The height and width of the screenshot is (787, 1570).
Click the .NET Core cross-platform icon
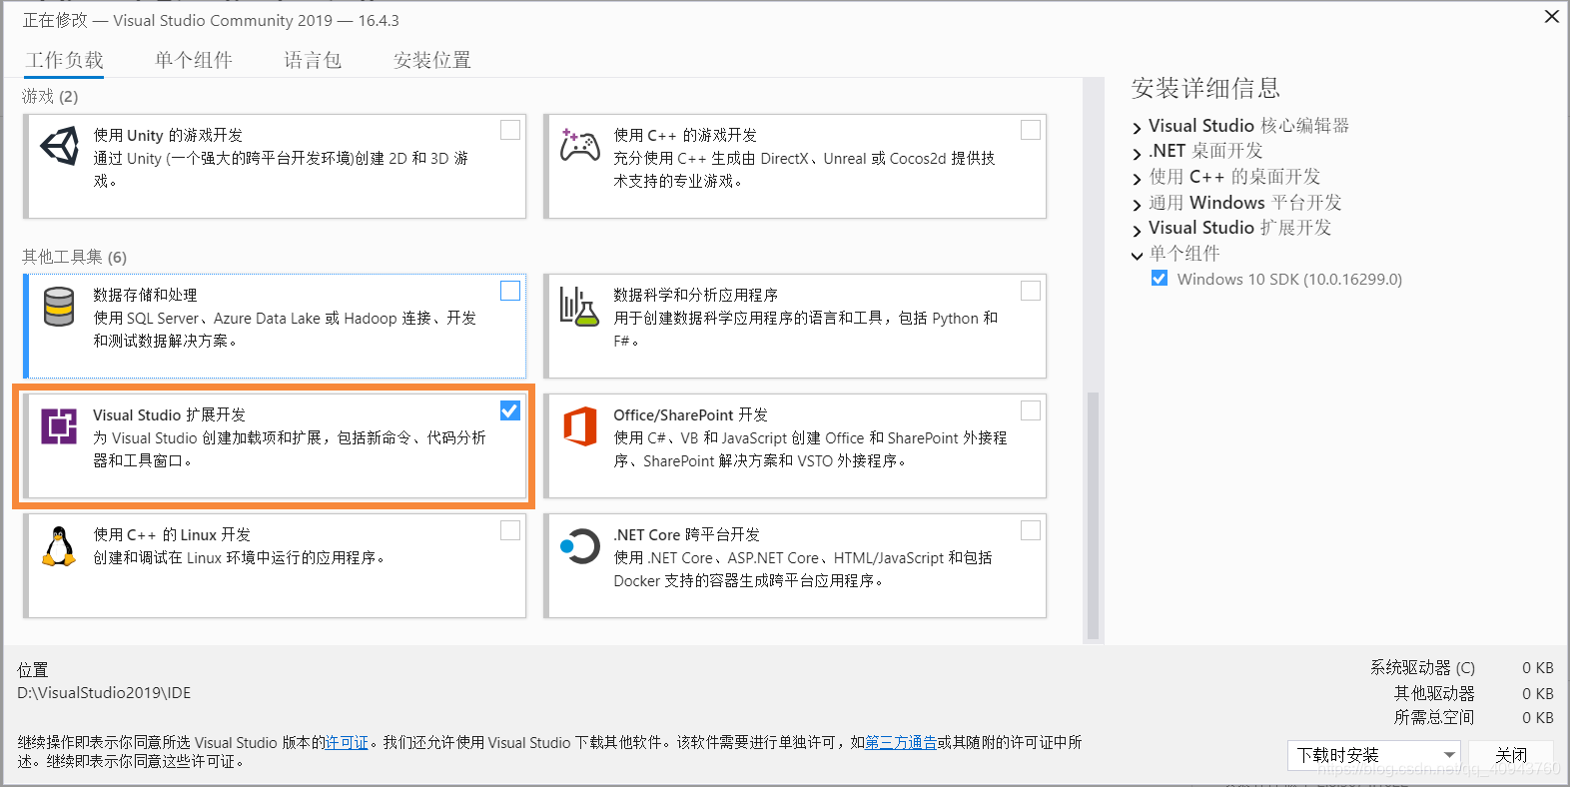[579, 546]
